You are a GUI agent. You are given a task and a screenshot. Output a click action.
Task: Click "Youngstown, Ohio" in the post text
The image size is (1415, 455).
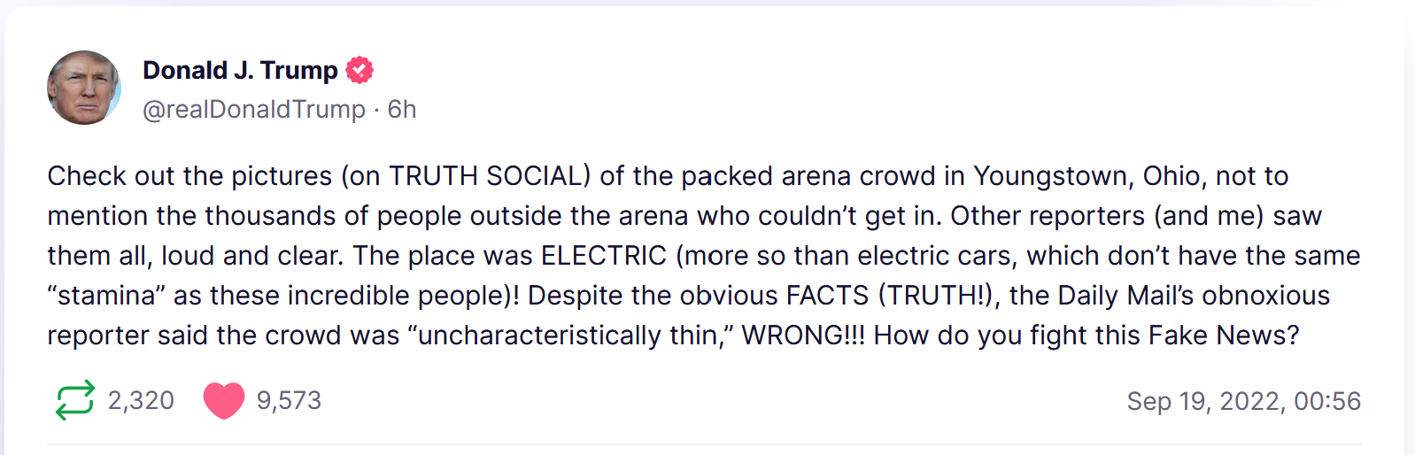click(x=1086, y=176)
